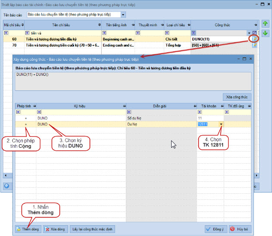The image size is (272, 236).
Task: Open the Công thức filter dropdown arrow
Action: 249,33
